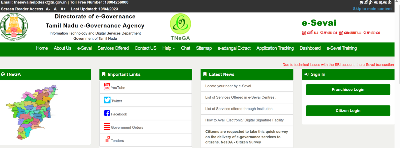
Task: Open Chat from the navigation bar
Action: tap(185, 48)
